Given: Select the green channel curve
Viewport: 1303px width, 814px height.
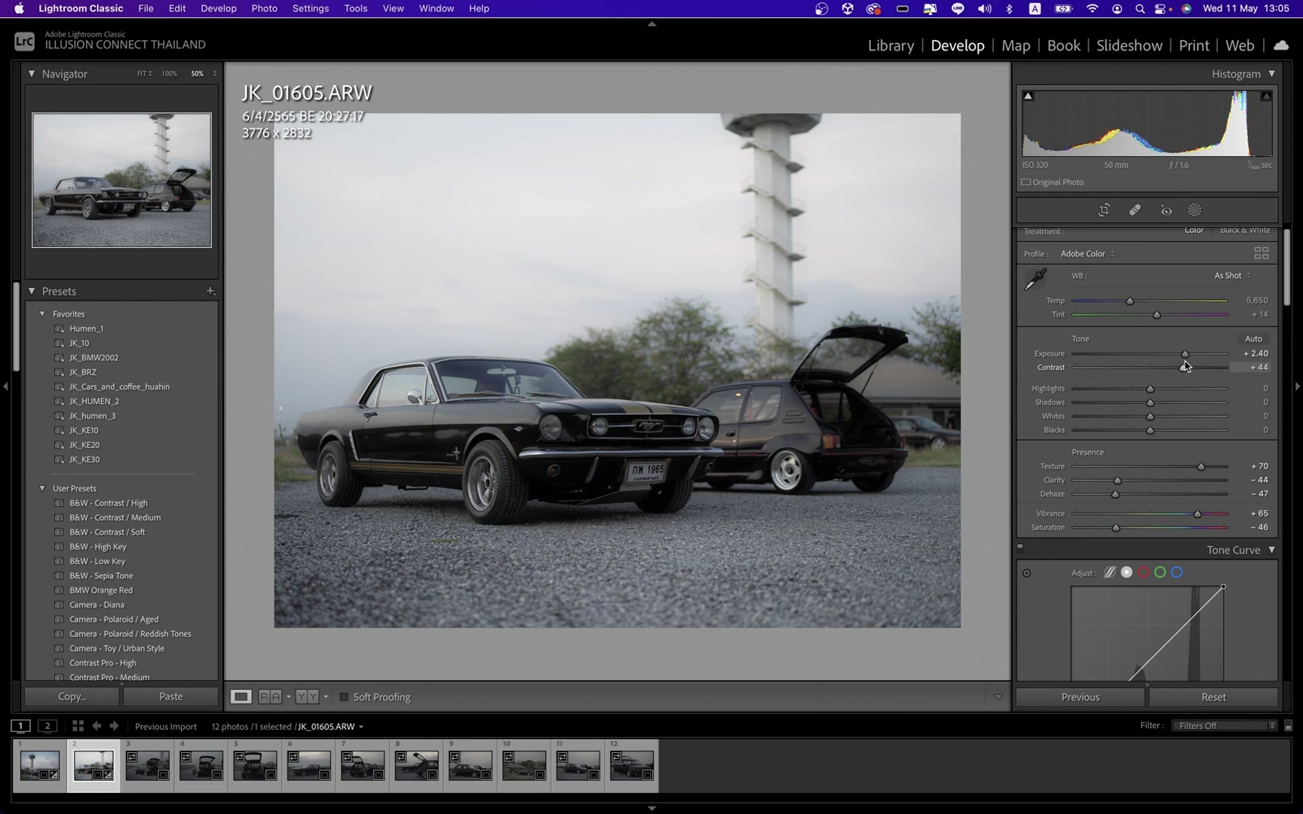Looking at the screenshot, I should coord(1160,573).
